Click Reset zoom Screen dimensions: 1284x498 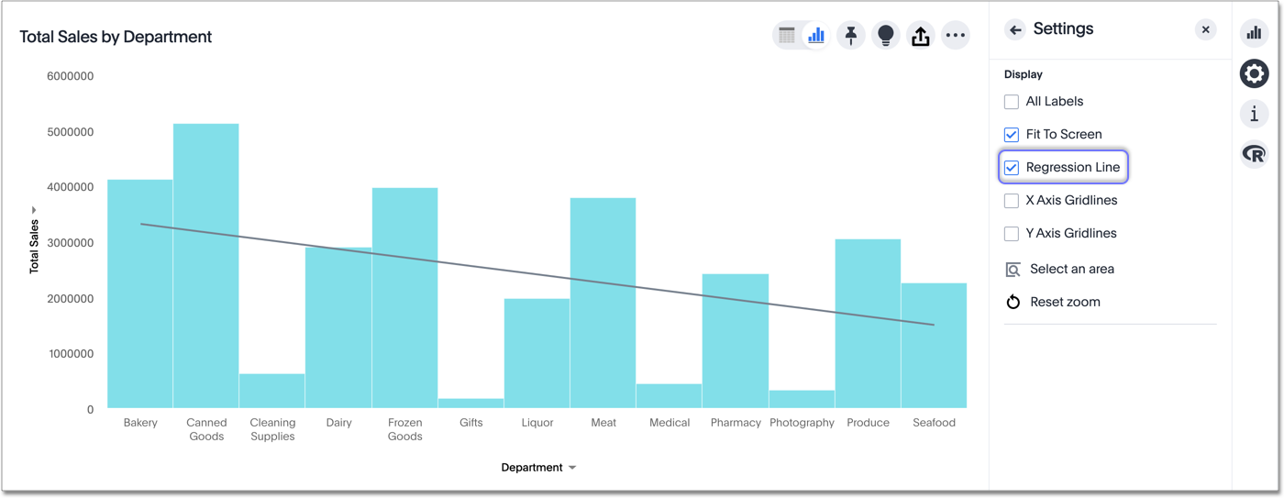tap(1064, 303)
